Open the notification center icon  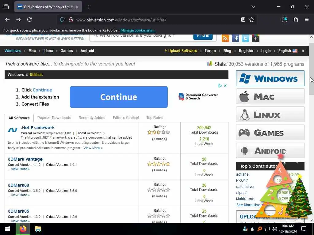tap(304, 229)
